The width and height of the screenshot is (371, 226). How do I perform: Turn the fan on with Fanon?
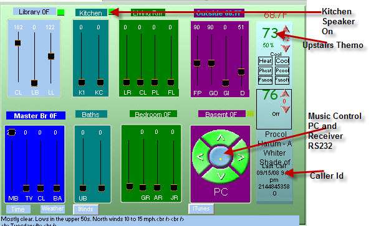pos(265,80)
